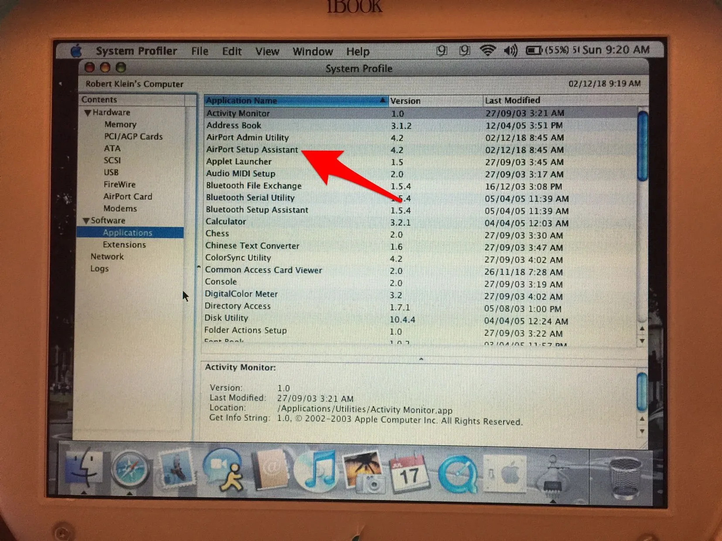Open the Window menu

[x=313, y=51]
